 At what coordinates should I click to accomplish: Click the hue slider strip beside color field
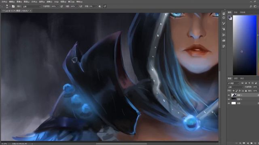pos(258,45)
